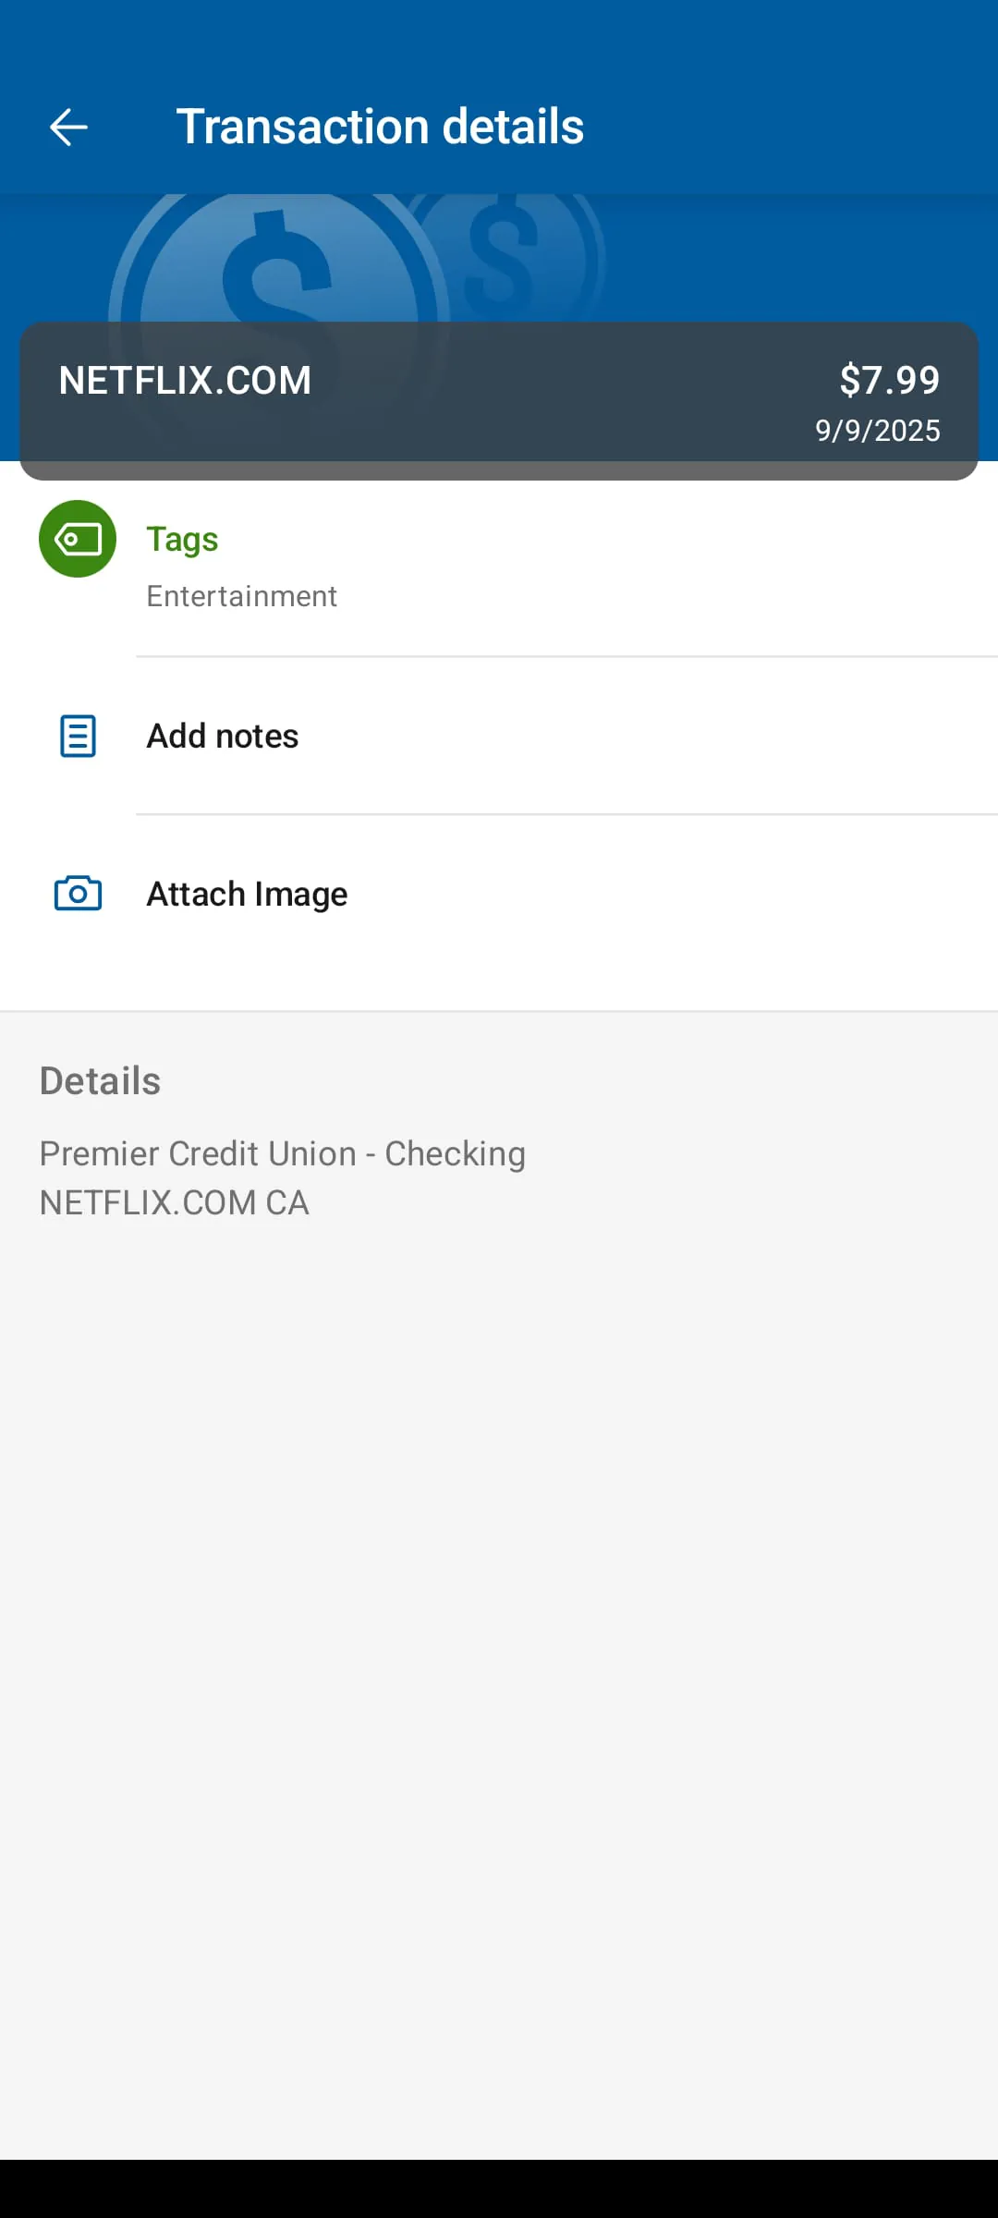Tap the Transaction details title bar
The height and width of the screenshot is (2218, 998).
click(380, 126)
